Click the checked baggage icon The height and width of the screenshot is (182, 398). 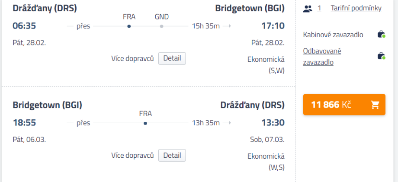point(381,56)
